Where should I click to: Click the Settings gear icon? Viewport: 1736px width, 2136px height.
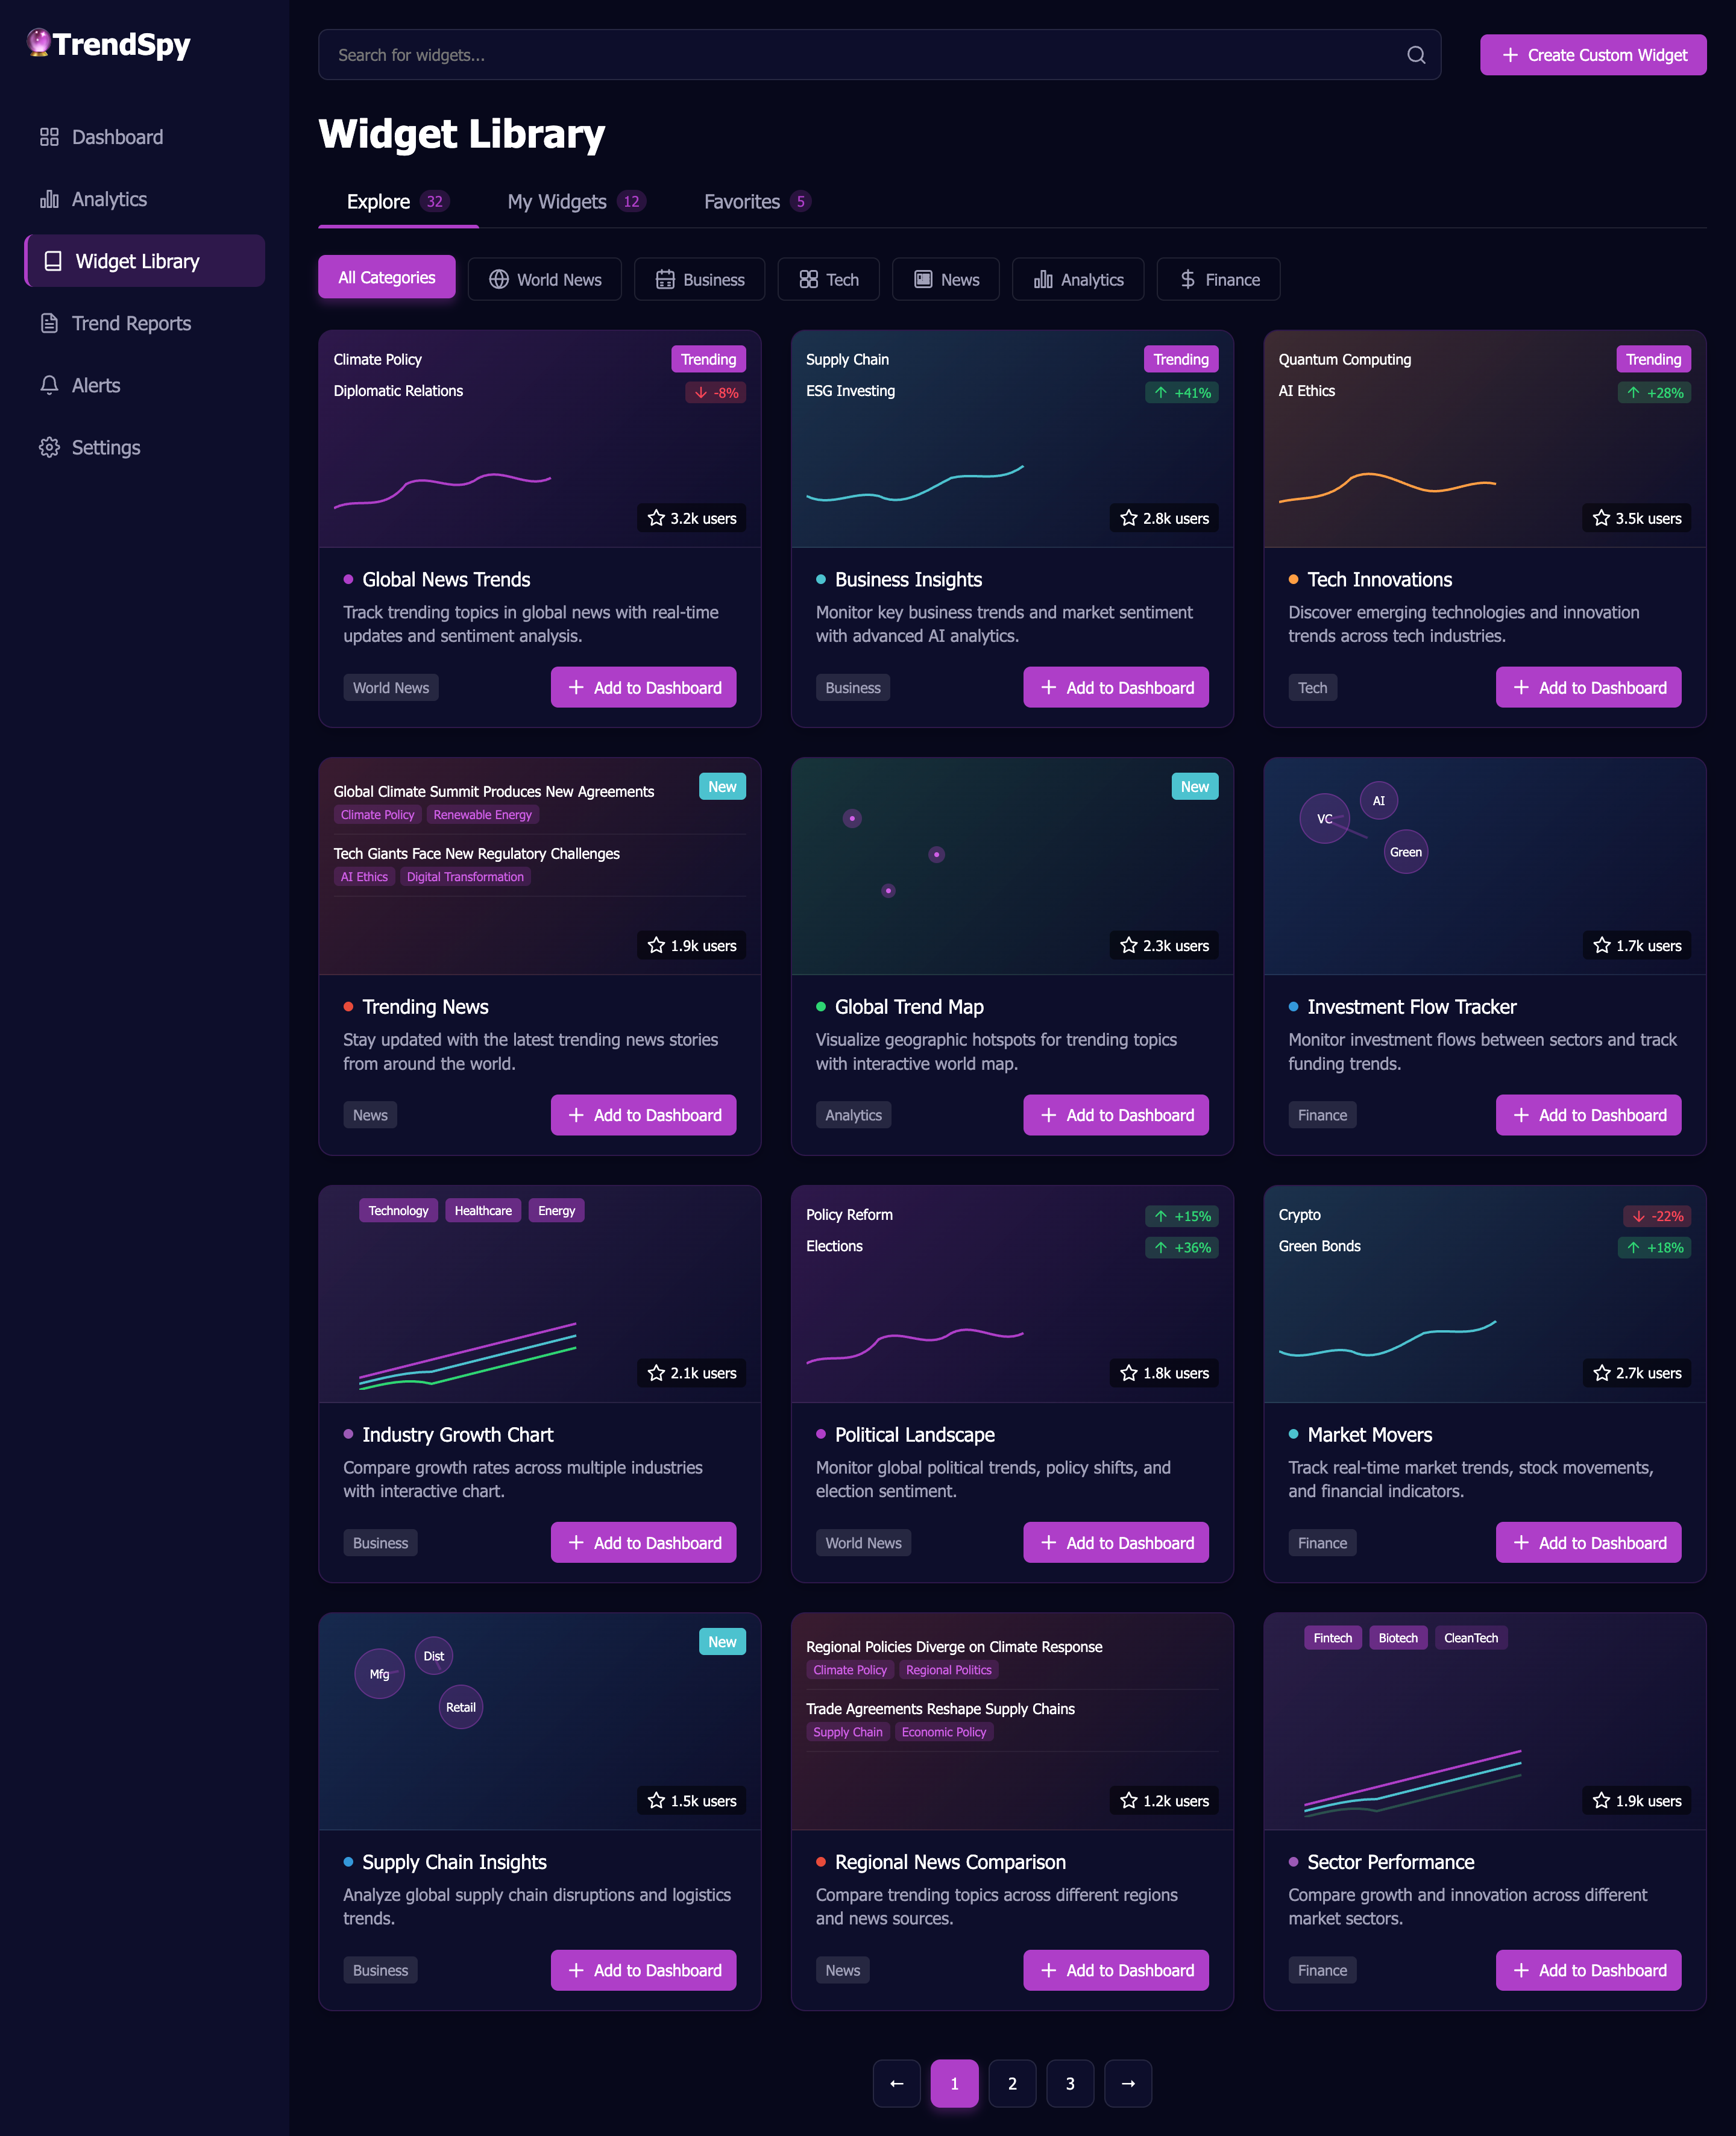coord(49,447)
